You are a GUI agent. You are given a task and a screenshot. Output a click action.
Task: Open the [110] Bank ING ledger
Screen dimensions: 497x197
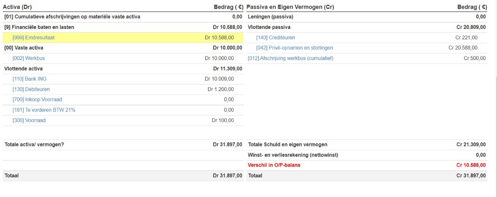30,79
